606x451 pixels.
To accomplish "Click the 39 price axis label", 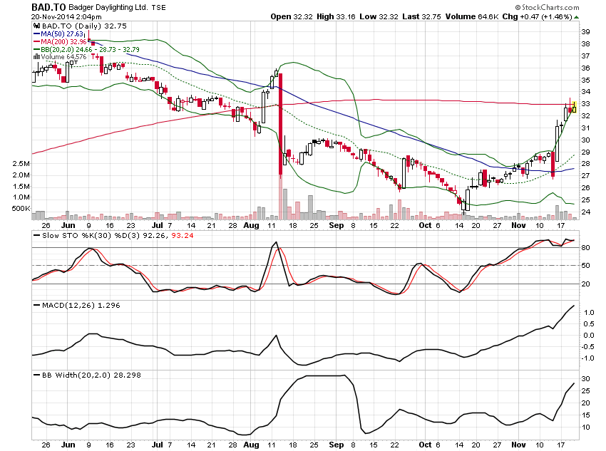I will pyautogui.click(x=585, y=32).
